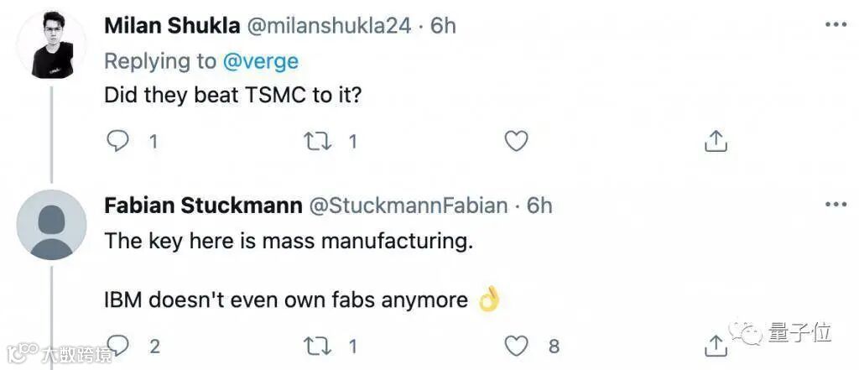The height and width of the screenshot is (370, 859).
Task: Open Milan Shukla's profile picture
Action: (51, 47)
